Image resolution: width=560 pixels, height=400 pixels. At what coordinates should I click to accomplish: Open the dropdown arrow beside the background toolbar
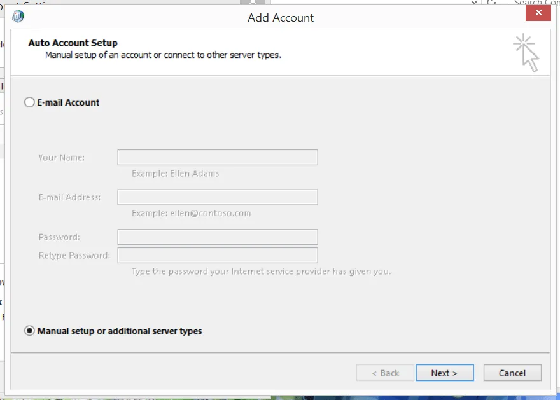tap(473, 3)
